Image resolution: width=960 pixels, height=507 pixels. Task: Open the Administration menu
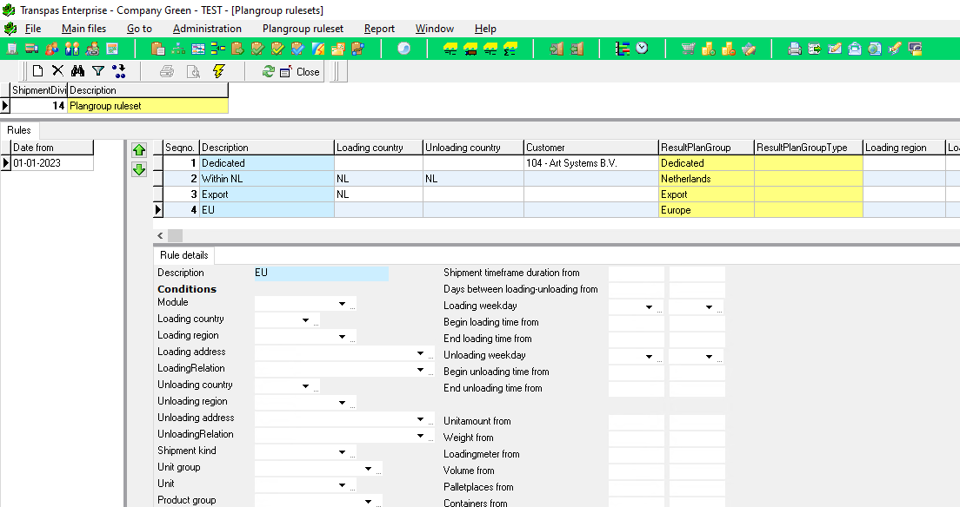207,29
